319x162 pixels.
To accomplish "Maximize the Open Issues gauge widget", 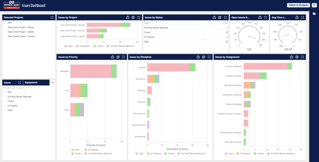I will pos(265,17).
